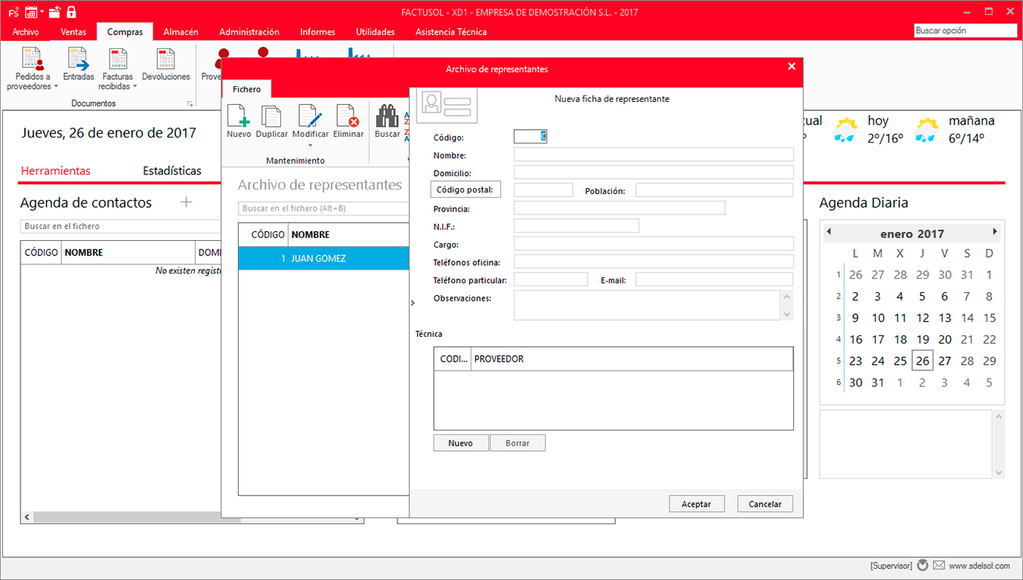Screen dimensions: 1023x580
Task: Open Documentos group dialog launcher
Action: (190, 103)
